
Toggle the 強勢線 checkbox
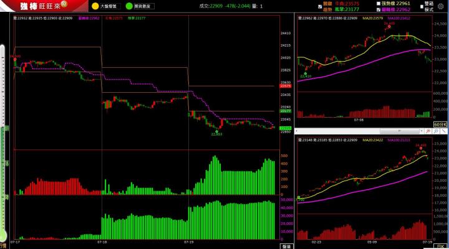tap(378, 4)
